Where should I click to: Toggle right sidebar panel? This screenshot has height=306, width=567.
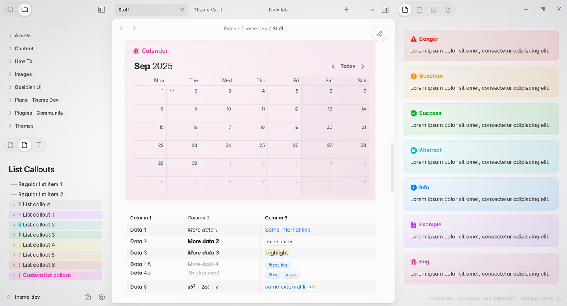[x=385, y=9]
